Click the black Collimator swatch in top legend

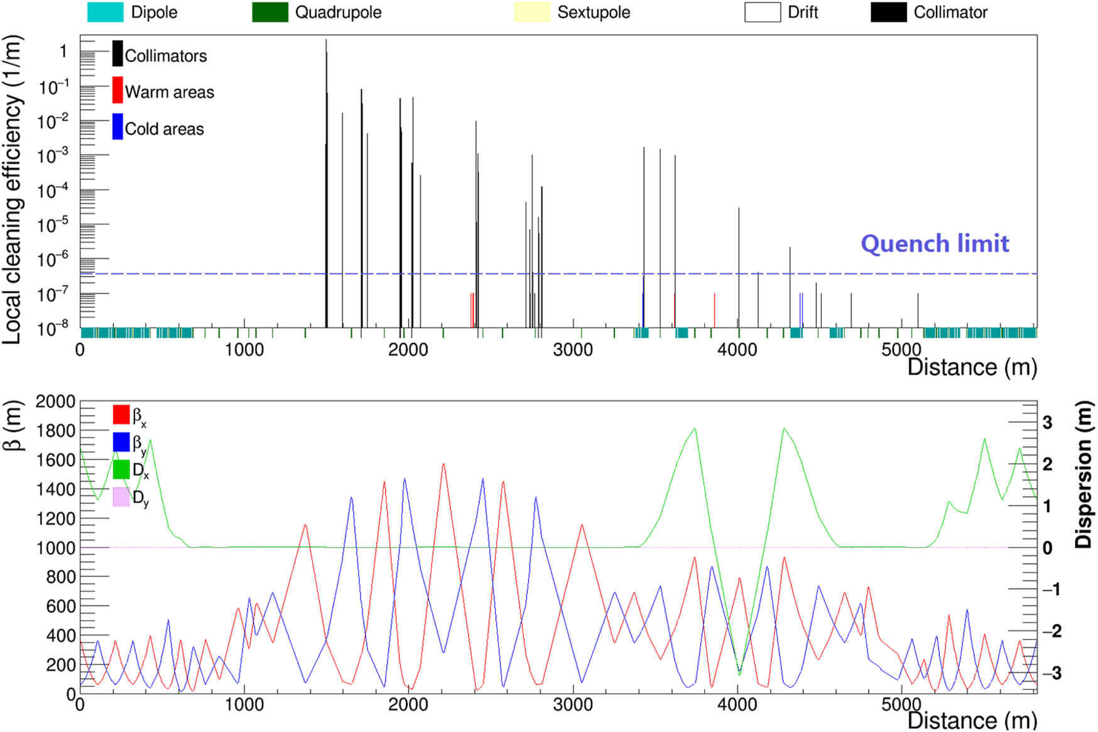888,13
